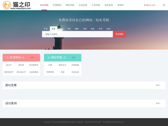Open the 爱站网 link
The height and width of the screenshot is (126, 168).
pyautogui.click(x=21, y=65)
